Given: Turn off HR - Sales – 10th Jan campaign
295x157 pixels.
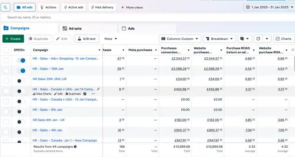Looking at the screenshot, I should (x=21, y=71).
